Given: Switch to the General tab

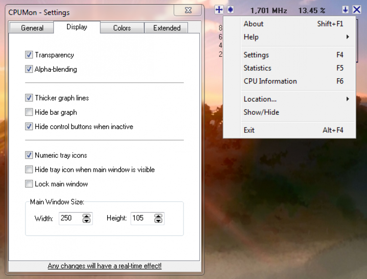Looking at the screenshot, I should tap(32, 28).
